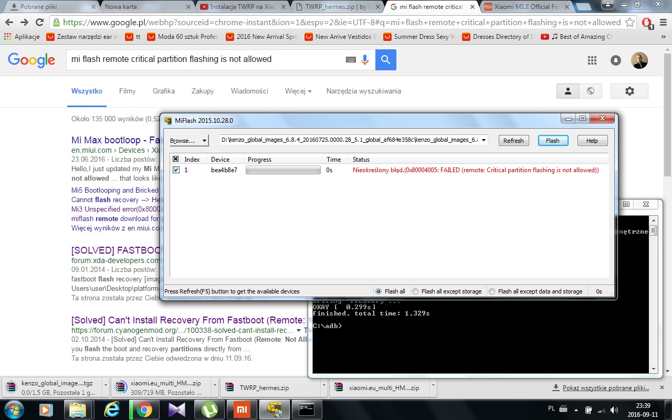Image resolution: width=672 pixels, height=420 pixels.
Task: Click the Refresh button in MiFlash
Action: 513,141
